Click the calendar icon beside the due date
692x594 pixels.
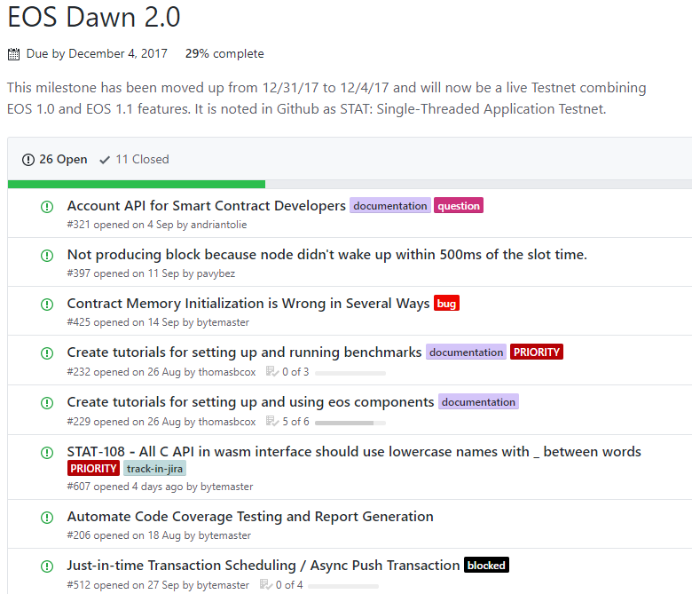[13, 54]
